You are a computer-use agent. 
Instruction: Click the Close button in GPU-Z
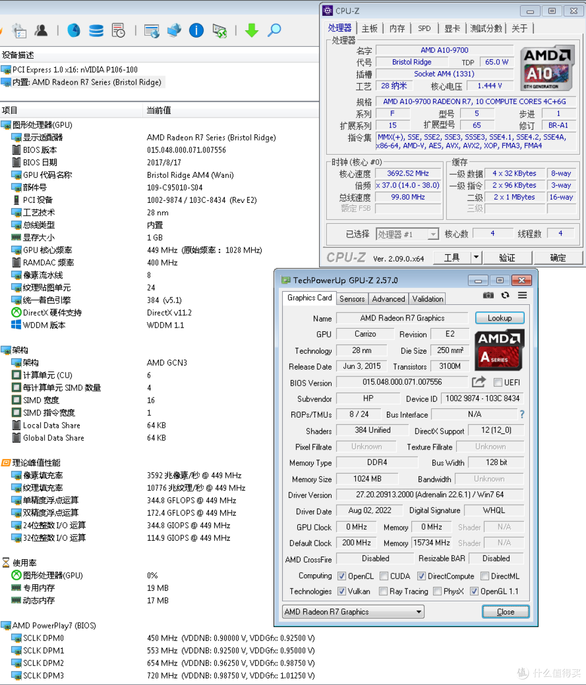[506, 612]
